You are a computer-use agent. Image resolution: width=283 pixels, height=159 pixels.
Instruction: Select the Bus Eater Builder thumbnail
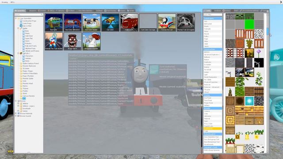pos(92,23)
